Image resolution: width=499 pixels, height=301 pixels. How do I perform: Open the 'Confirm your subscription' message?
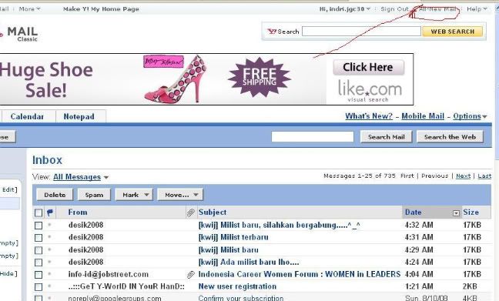tap(240, 298)
